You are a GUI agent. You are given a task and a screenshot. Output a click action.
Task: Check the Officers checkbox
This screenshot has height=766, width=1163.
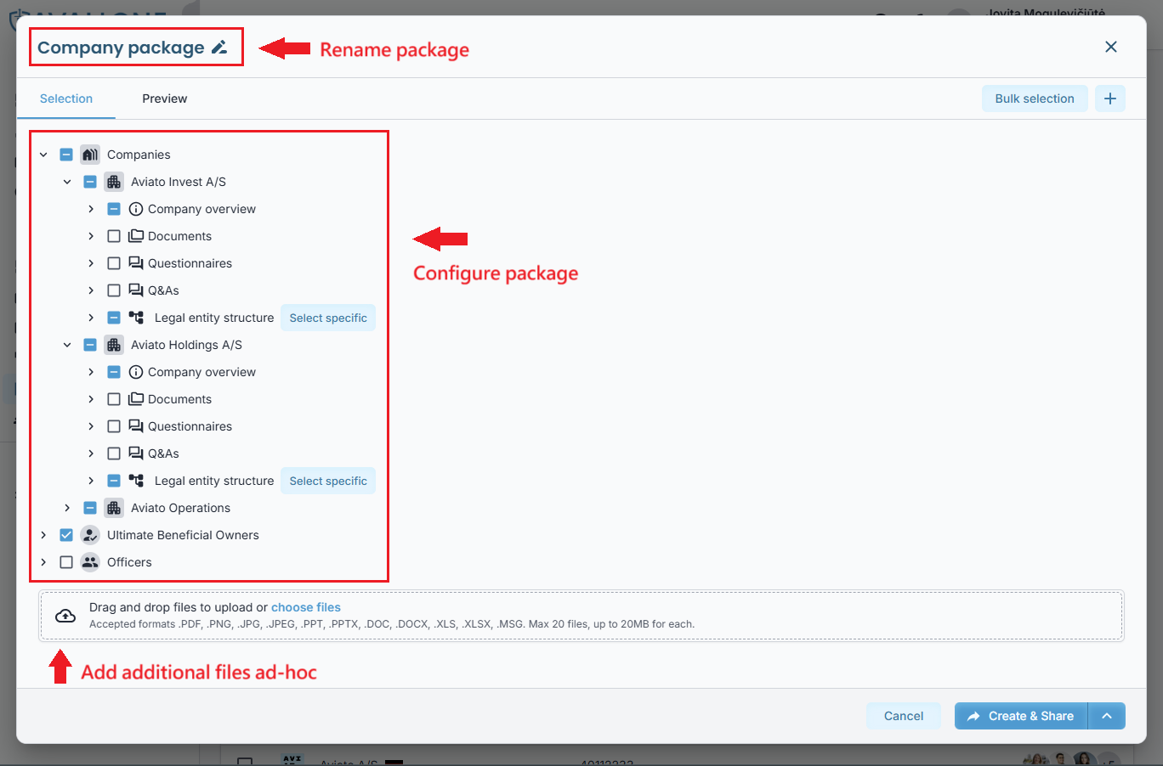[x=66, y=562]
